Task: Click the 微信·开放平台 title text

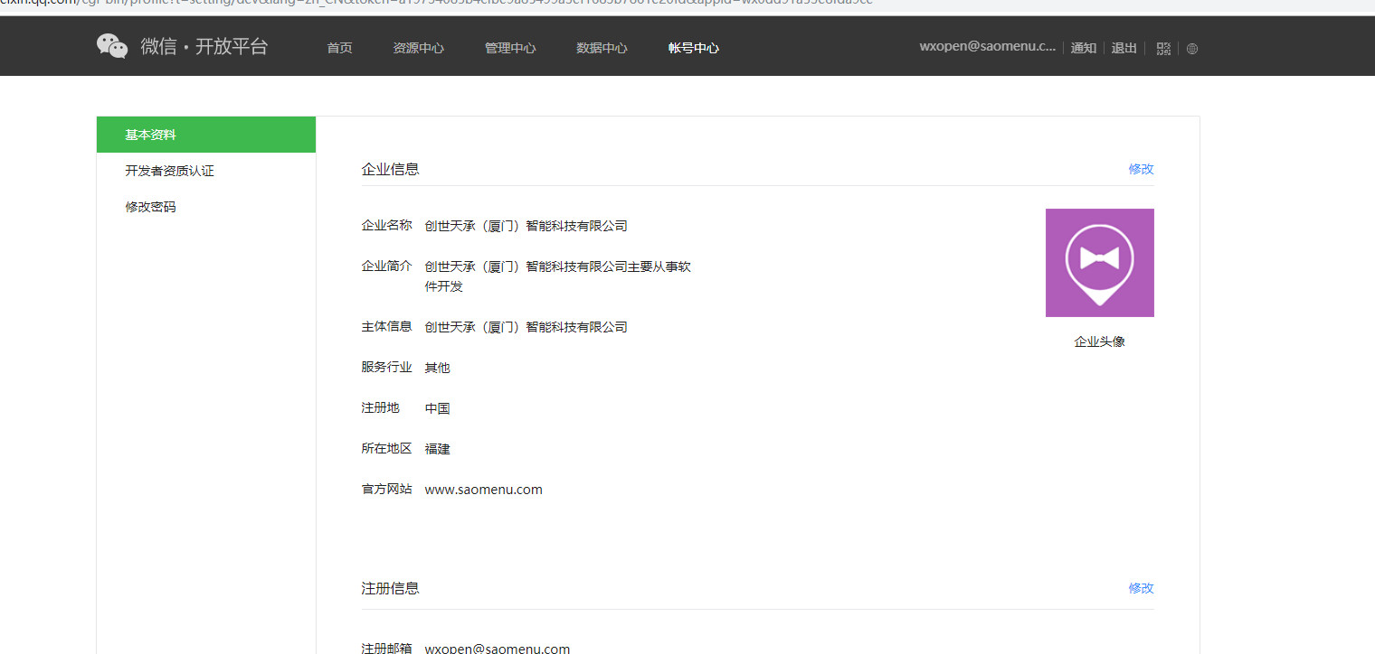Action: 204,47
